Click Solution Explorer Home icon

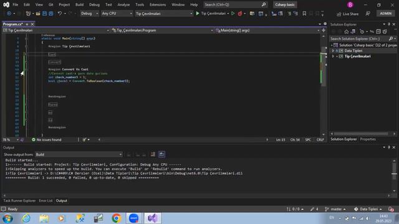347,32
